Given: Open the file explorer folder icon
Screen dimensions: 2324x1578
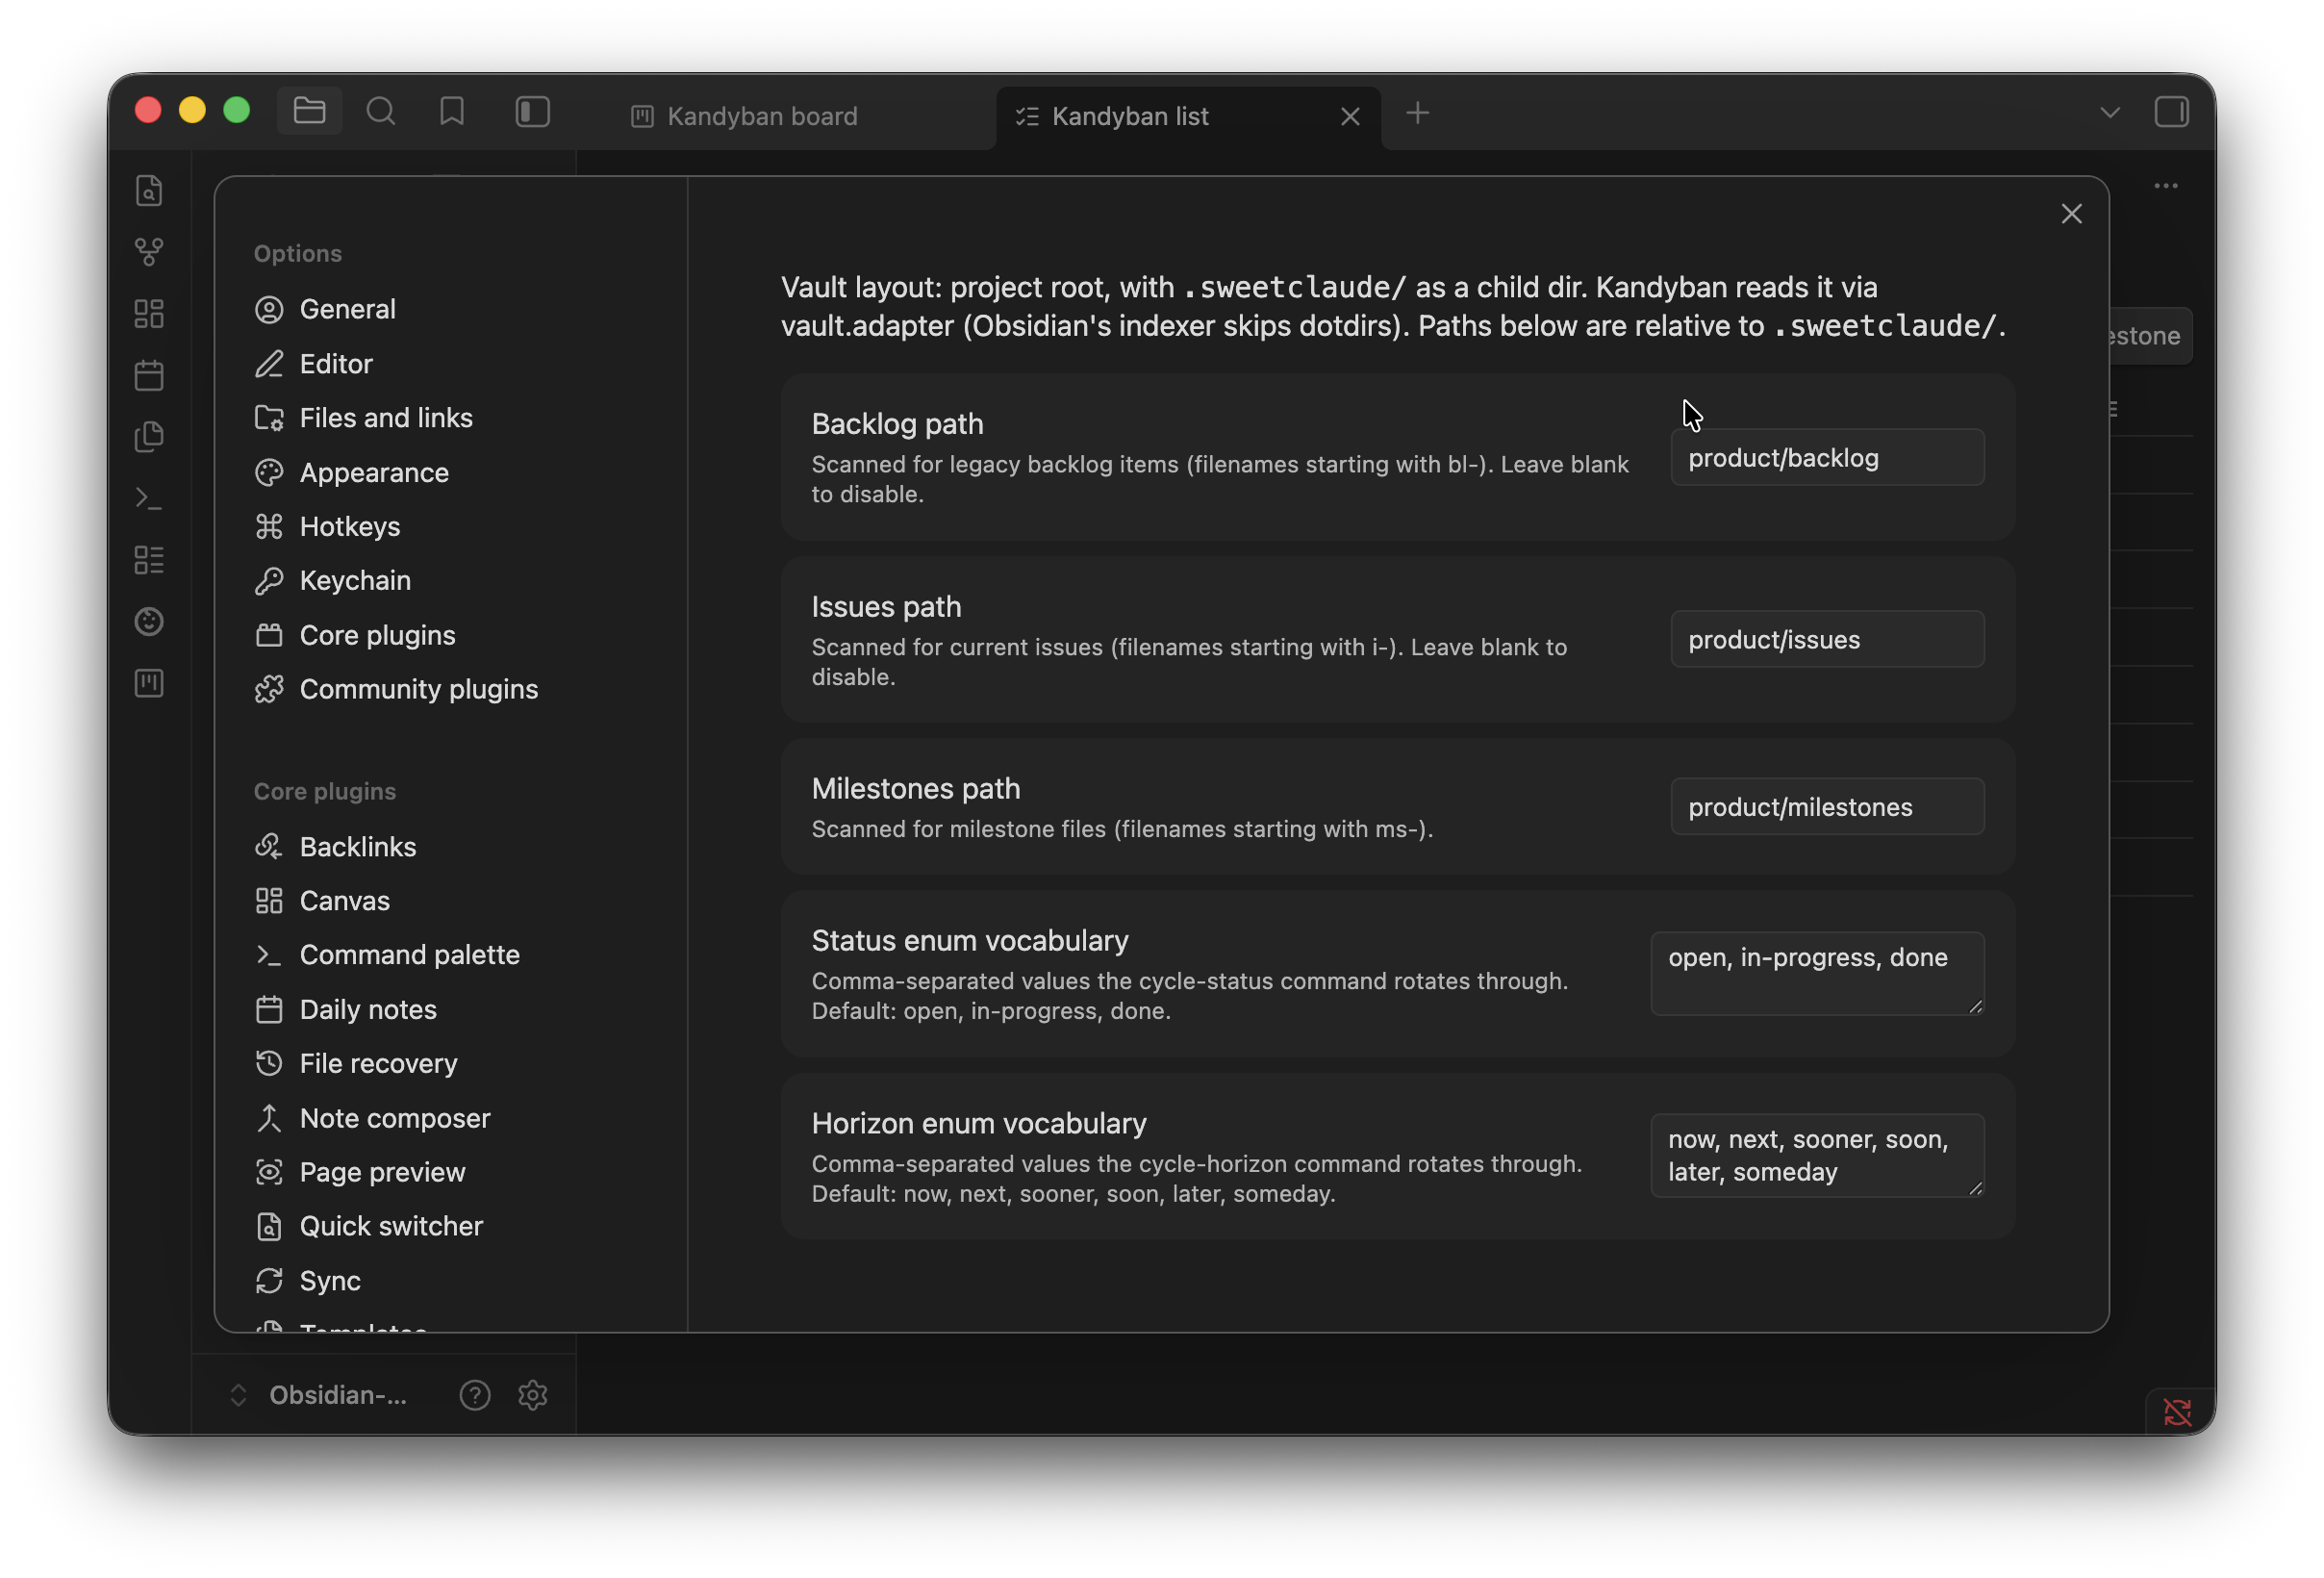Looking at the screenshot, I should click(x=309, y=111).
